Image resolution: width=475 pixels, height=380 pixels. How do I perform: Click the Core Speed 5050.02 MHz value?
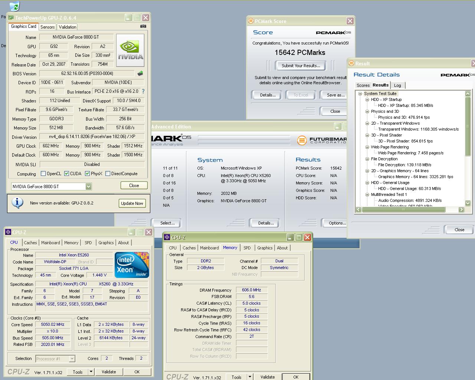pyautogui.click(x=53, y=324)
